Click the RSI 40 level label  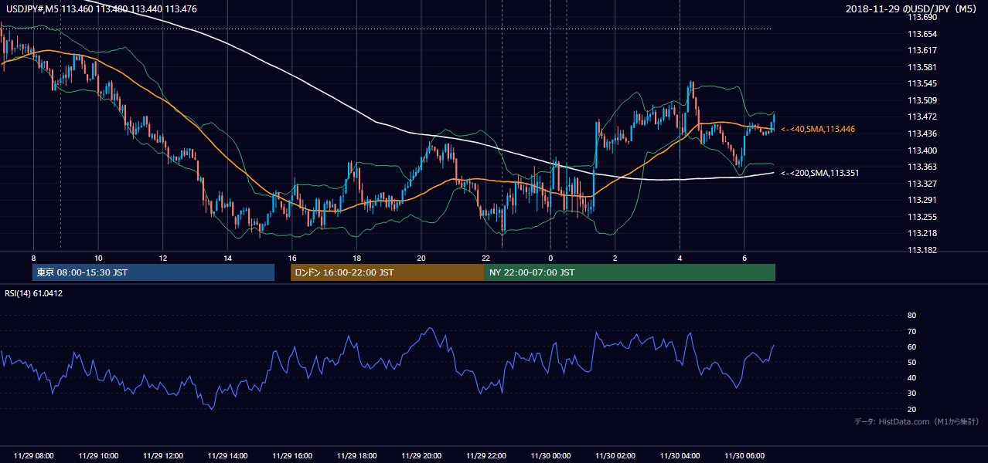(911, 377)
